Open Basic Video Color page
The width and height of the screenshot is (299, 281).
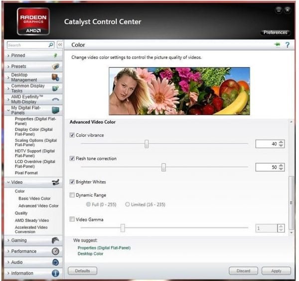click(x=34, y=199)
